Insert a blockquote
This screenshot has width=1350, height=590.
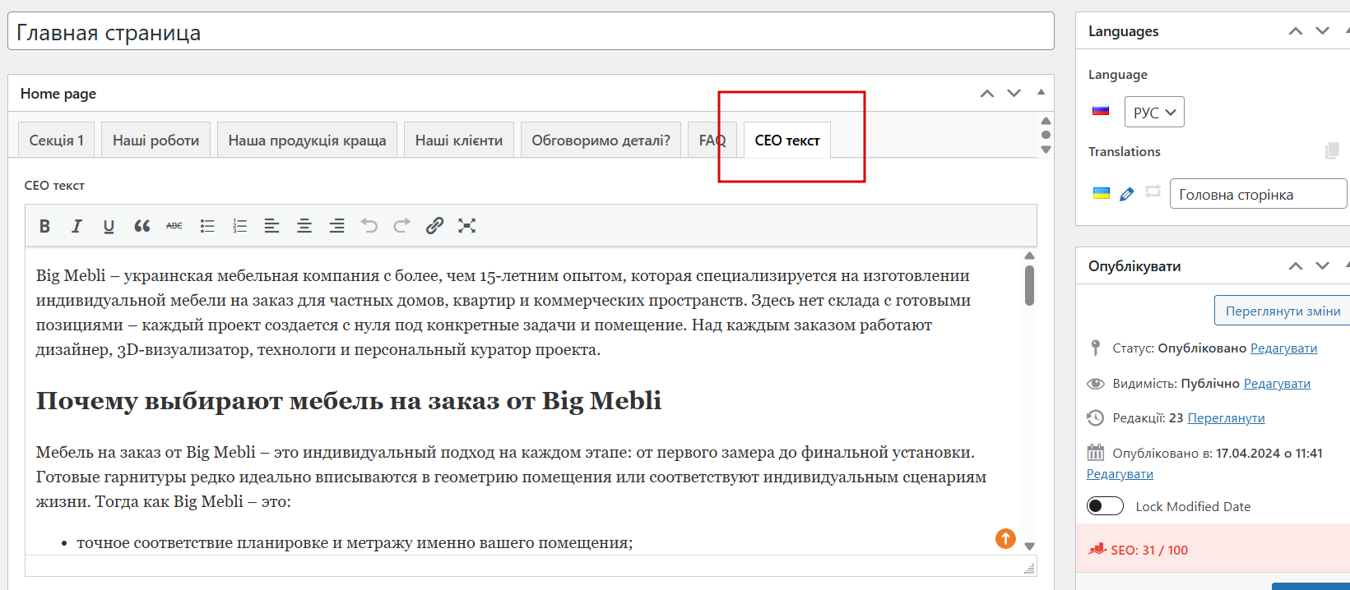point(141,226)
